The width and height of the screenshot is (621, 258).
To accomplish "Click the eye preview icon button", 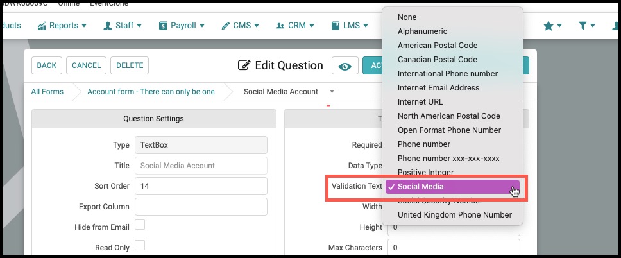I will click(345, 66).
